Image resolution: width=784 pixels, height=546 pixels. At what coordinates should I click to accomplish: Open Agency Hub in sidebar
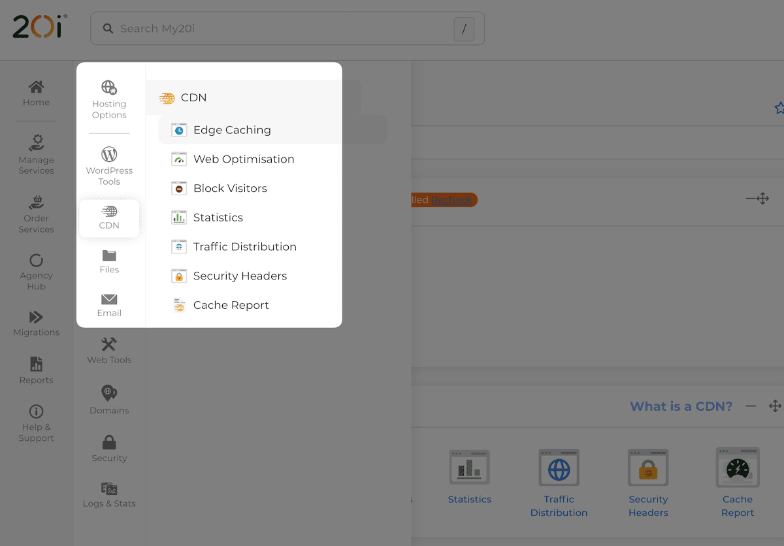tap(37, 272)
